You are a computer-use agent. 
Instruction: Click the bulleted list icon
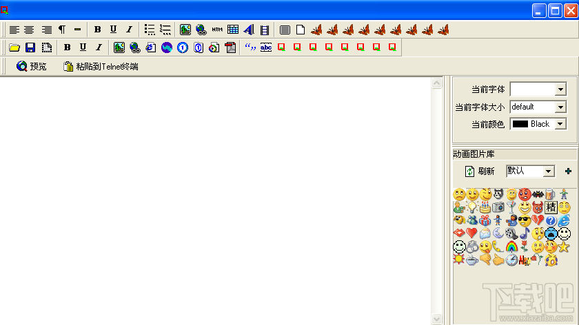(150, 30)
